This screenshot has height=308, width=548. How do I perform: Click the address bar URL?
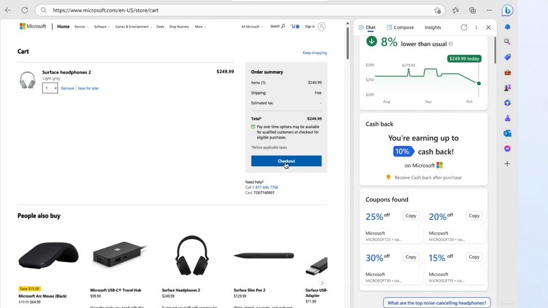(x=106, y=11)
